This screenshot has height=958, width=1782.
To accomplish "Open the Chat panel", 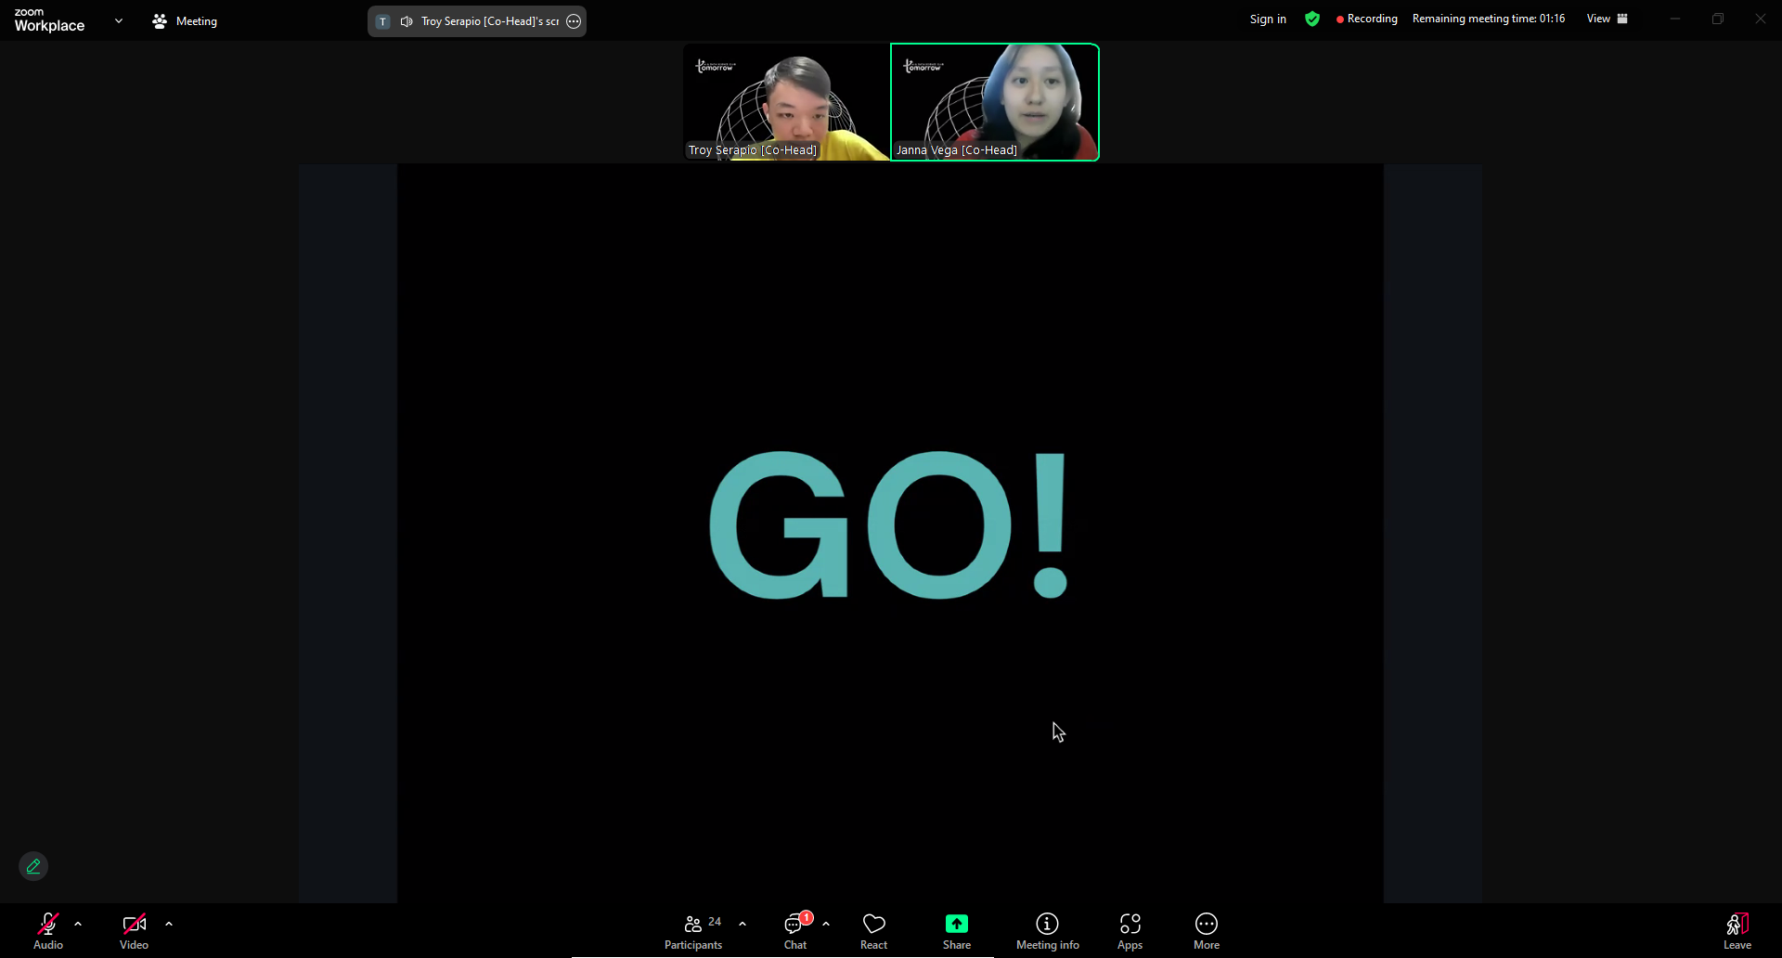I will (x=795, y=931).
